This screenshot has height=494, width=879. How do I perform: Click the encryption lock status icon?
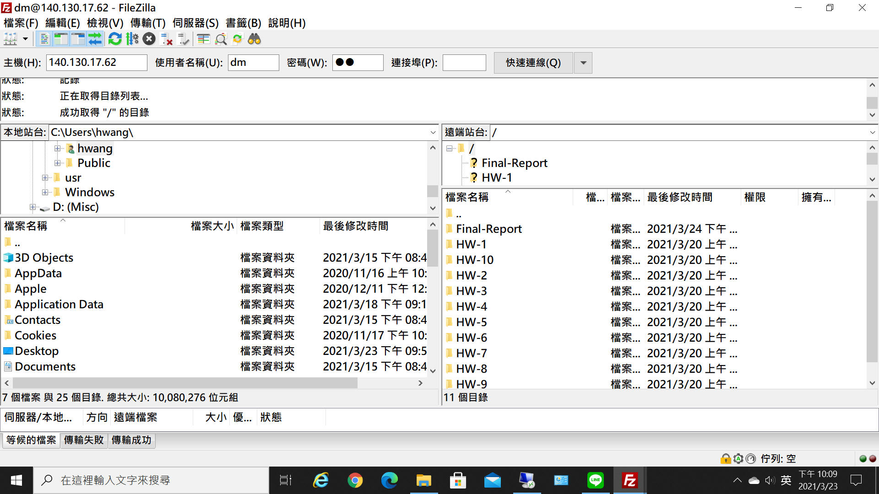pyautogui.click(x=726, y=458)
